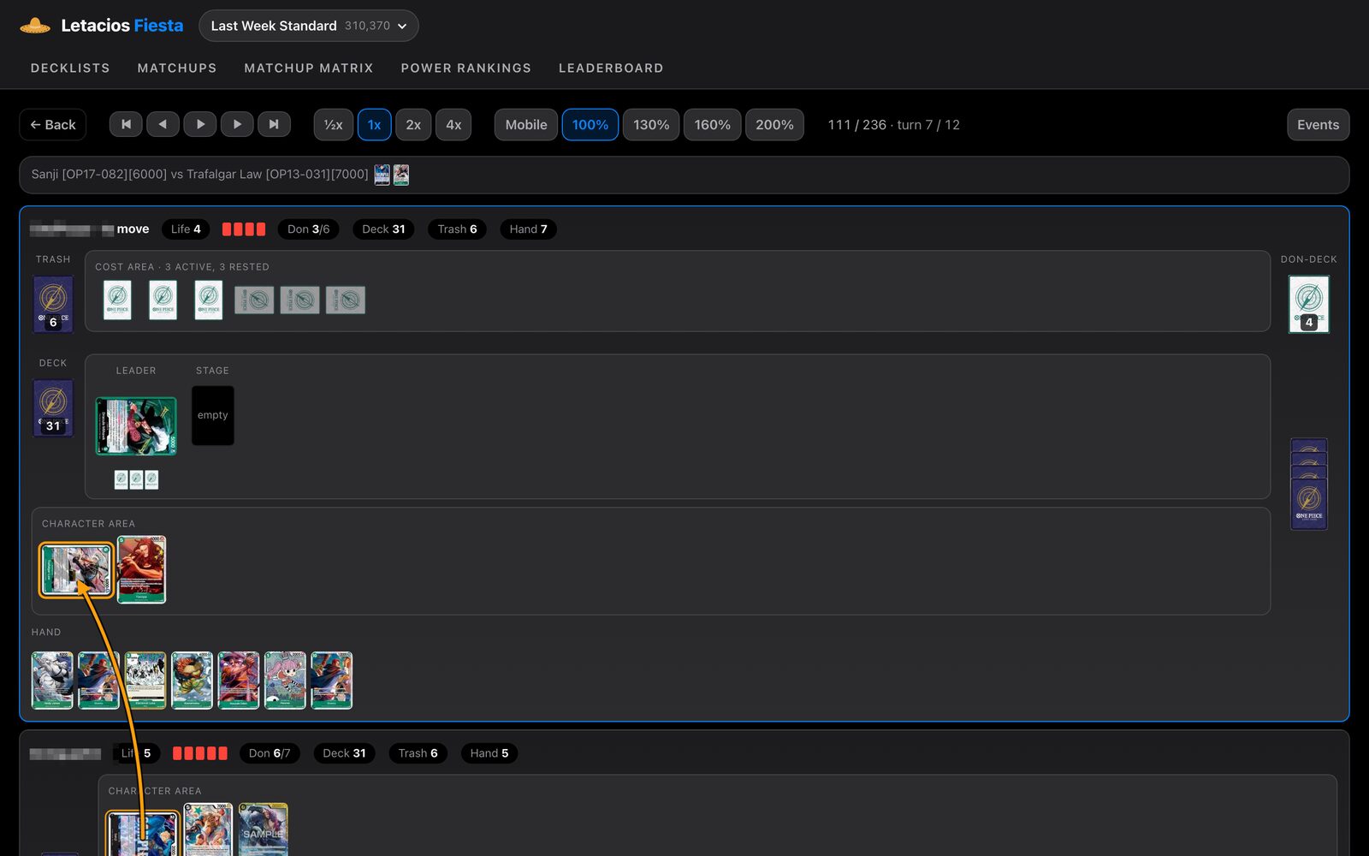Click the Trafalgar Law leader thumbnail in matchup bar
Screen dimensions: 1369x856
coord(401,175)
